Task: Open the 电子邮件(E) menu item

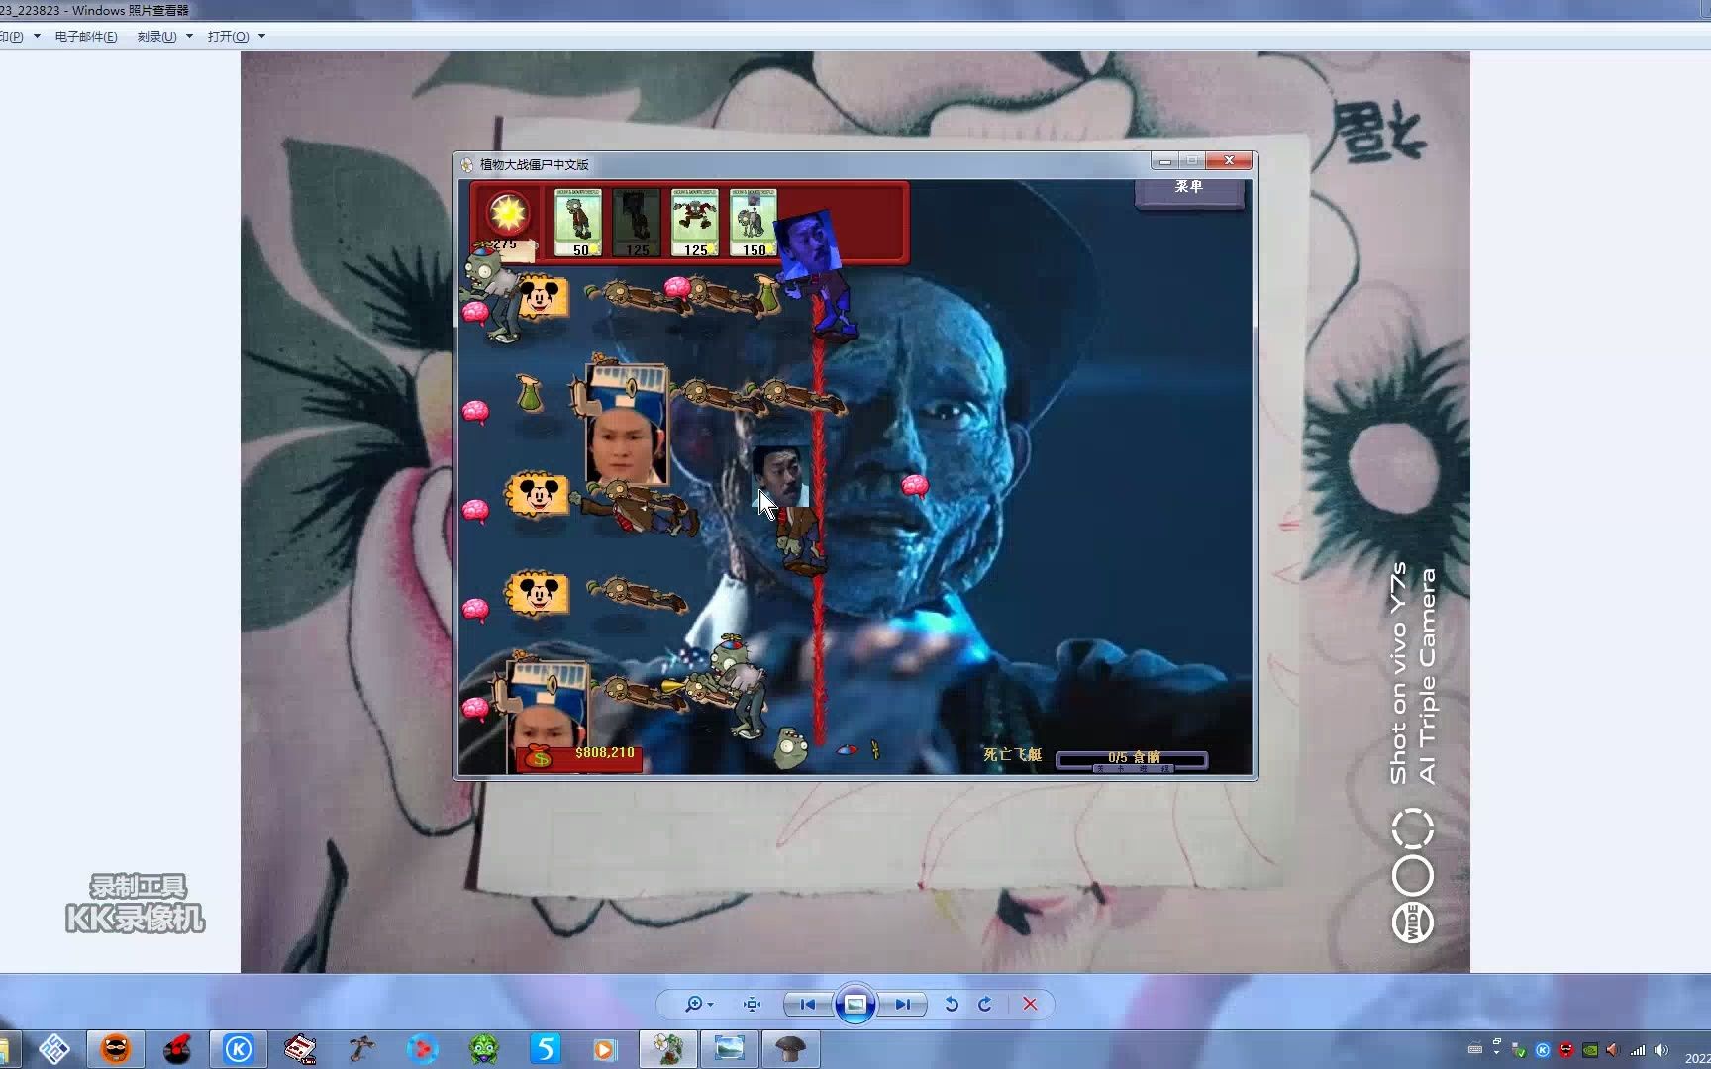Action: [x=86, y=37]
